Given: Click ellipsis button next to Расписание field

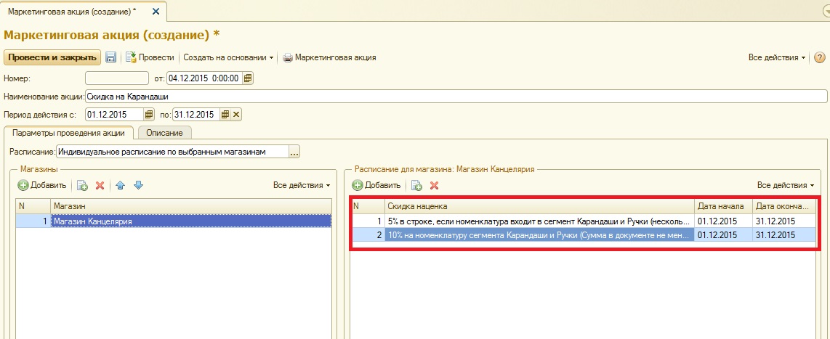Looking at the screenshot, I should [x=294, y=152].
